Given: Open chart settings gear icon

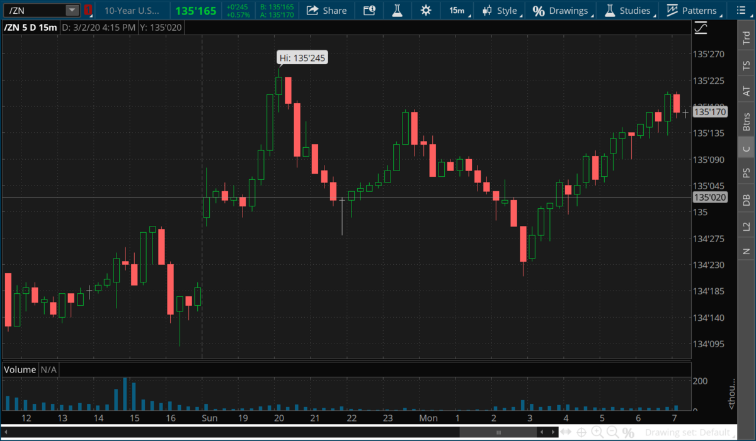Looking at the screenshot, I should pyautogui.click(x=426, y=10).
